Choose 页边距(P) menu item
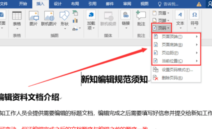This screenshot has height=129, width=212. [x=176, y=53]
